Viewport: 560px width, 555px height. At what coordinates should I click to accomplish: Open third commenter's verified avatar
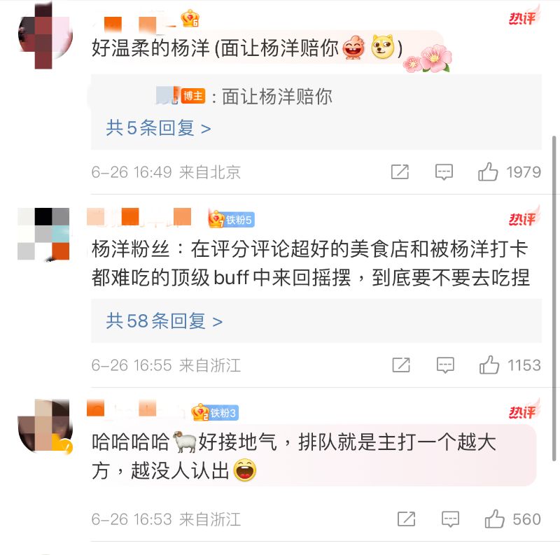click(45, 426)
